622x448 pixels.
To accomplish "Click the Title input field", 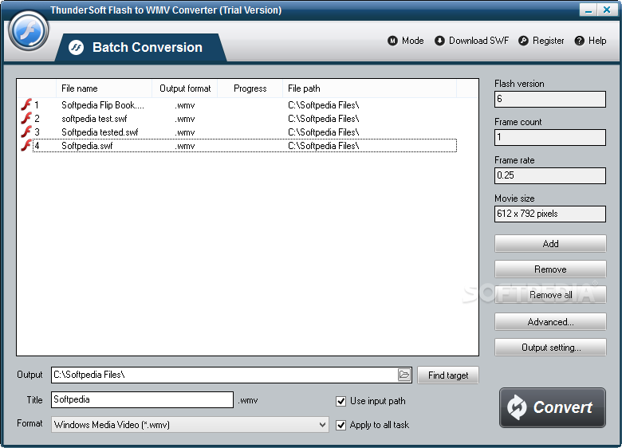I will point(142,399).
